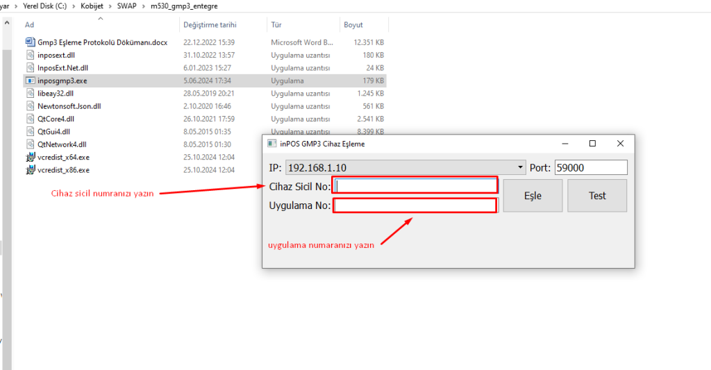Click the inposext.dll file icon
The height and width of the screenshot is (370, 711).
(31, 55)
